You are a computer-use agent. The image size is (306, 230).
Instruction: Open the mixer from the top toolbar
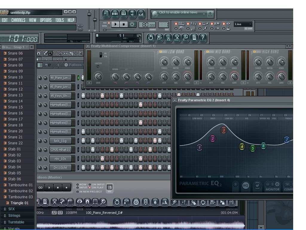(x=141, y=14)
